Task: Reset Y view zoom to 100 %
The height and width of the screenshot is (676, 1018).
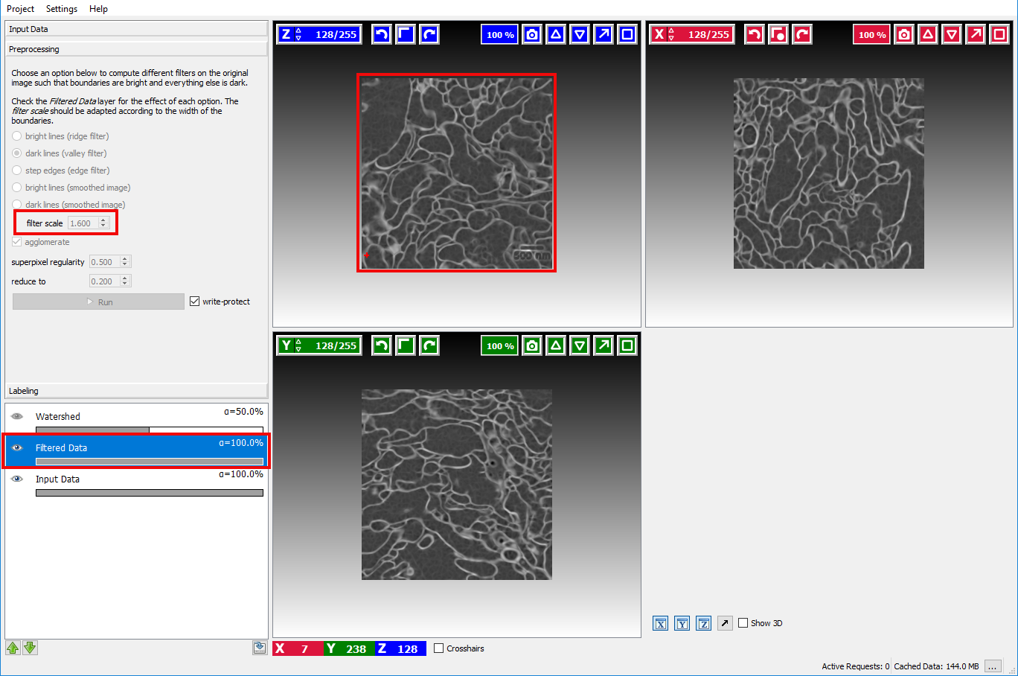Action: (x=500, y=345)
